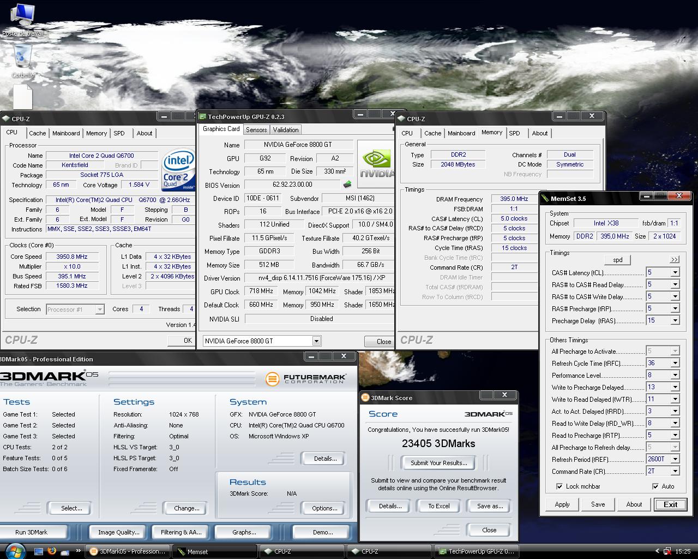Switch to Sensors tab in GPU-Z
Screen dimensions: 698x559
click(256, 130)
